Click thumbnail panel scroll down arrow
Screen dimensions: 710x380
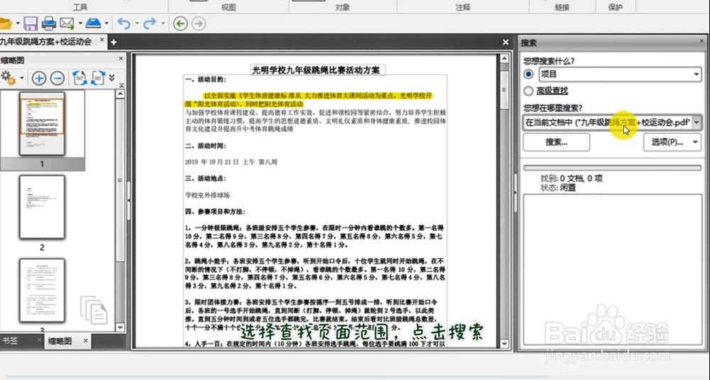(x=120, y=327)
